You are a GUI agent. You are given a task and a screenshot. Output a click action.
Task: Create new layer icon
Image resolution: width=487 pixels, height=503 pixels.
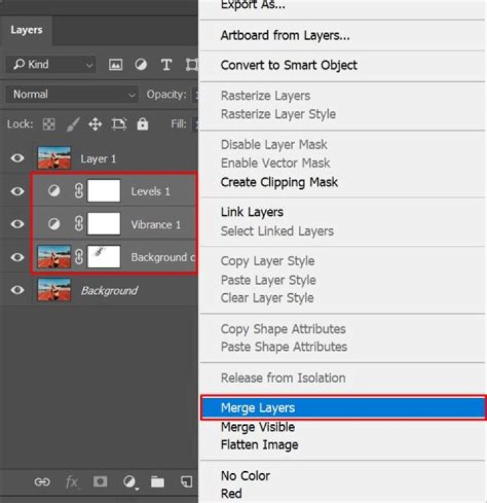click(x=187, y=481)
